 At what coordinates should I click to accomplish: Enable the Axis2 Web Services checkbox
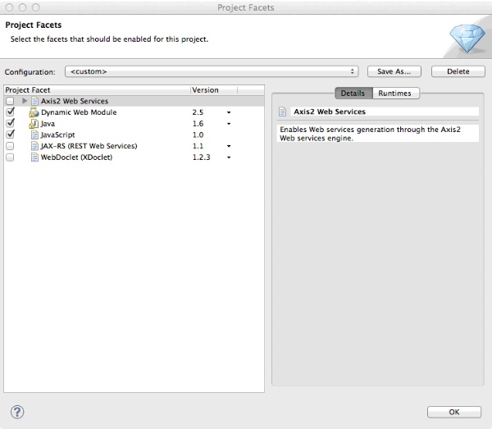(10, 101)
